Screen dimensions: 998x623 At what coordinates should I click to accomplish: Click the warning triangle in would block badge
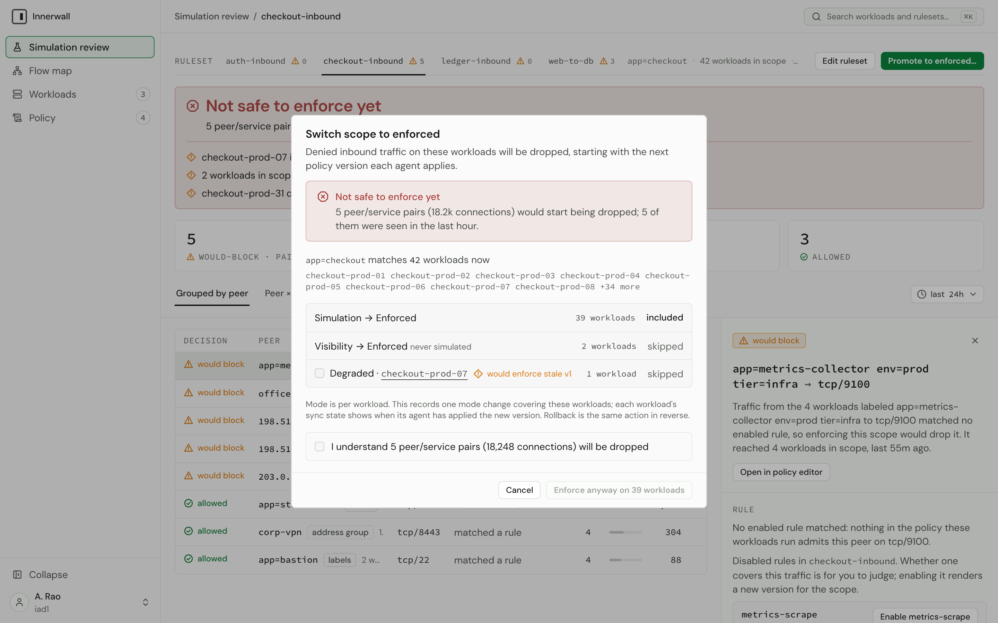click(744, 340)
